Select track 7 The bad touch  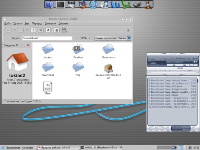pos(172,98)
